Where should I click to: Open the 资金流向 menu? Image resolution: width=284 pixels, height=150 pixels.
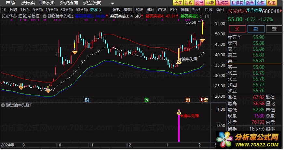[x=92, y=3]
